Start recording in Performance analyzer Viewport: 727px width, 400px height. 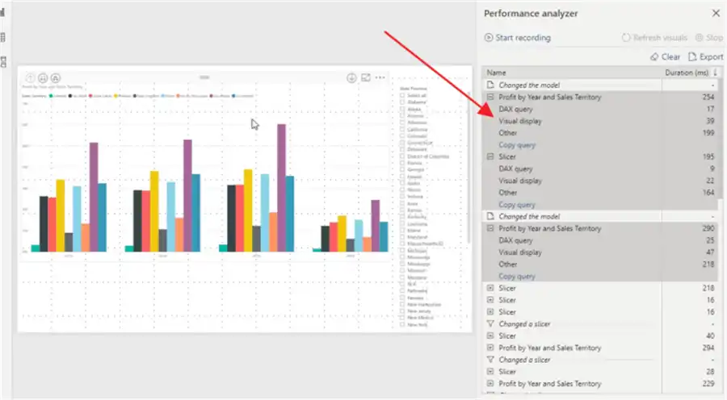tap(518, 37)
